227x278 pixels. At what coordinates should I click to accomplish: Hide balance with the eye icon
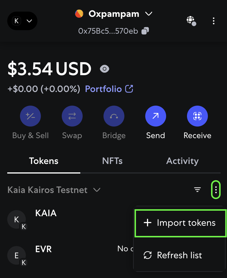click(x=104, y=69)
